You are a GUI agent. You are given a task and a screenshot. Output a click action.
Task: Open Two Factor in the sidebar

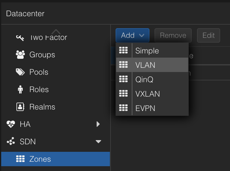click(56, 37)
